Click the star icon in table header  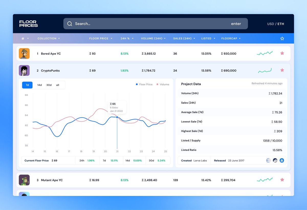pos(282,39)
